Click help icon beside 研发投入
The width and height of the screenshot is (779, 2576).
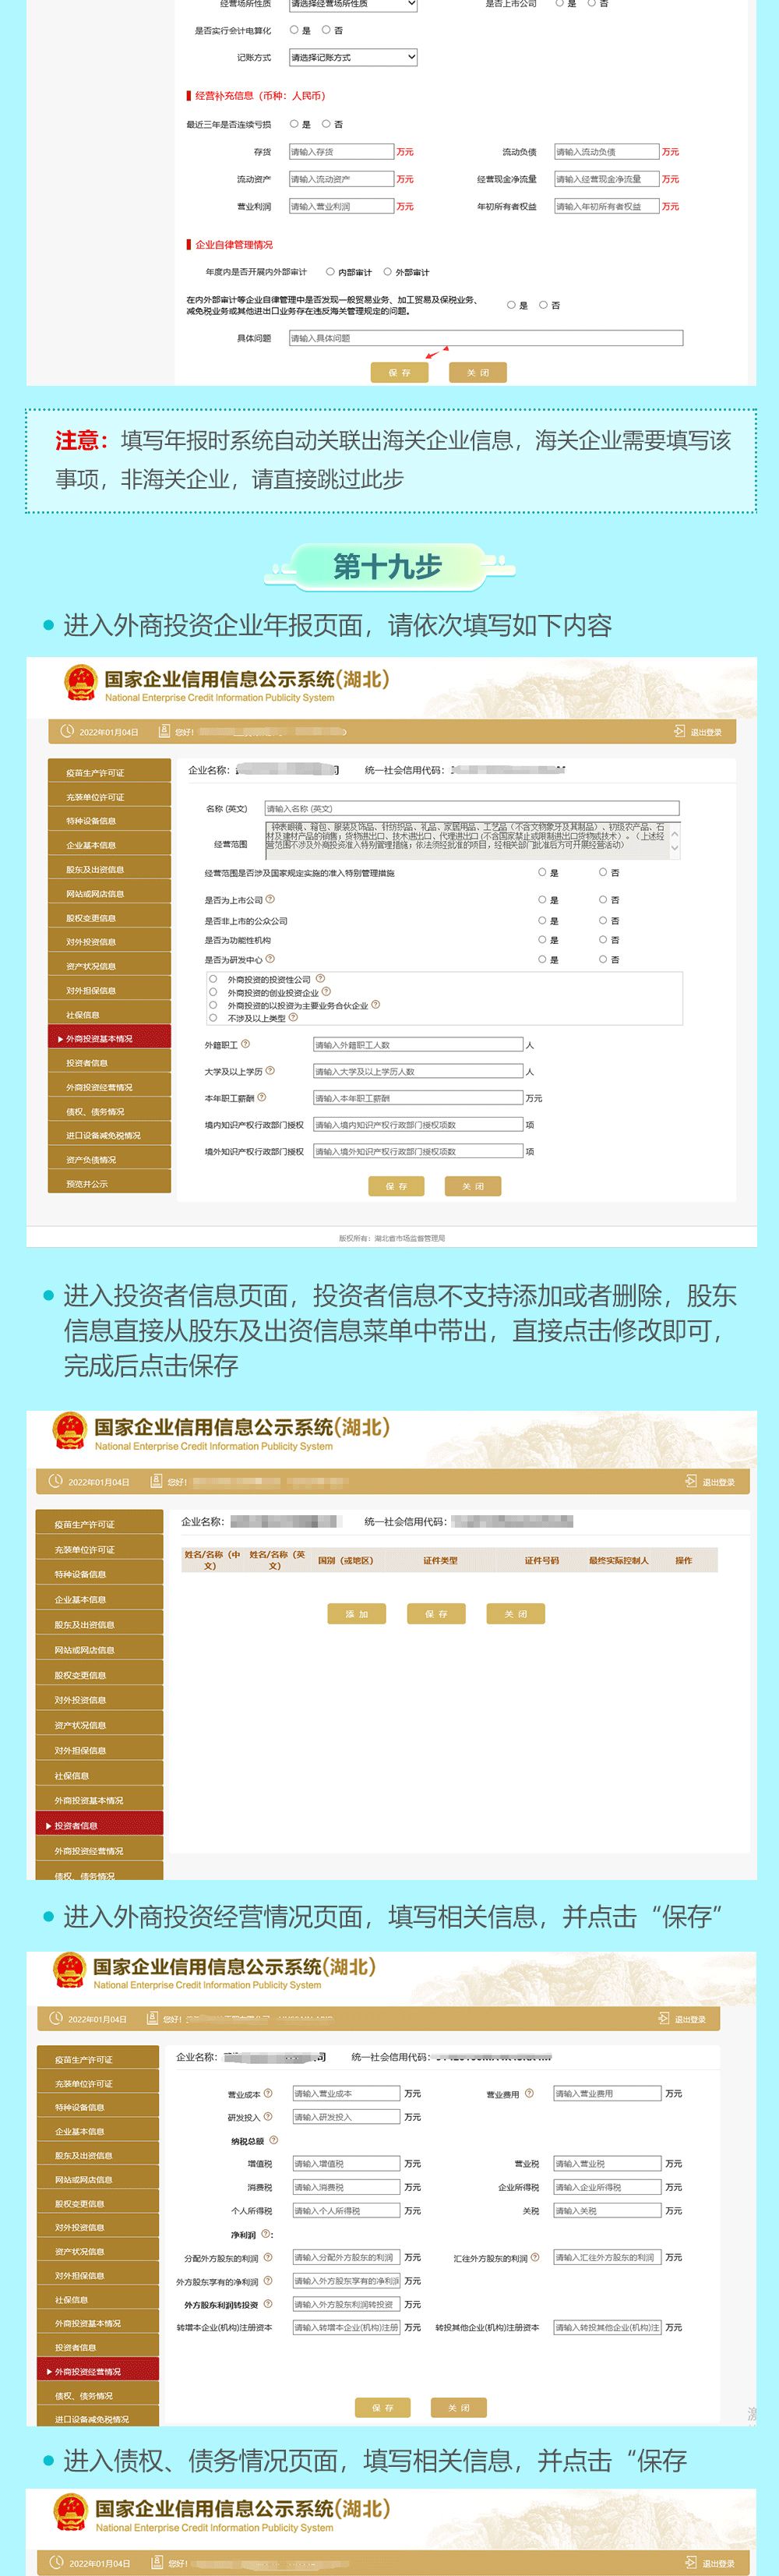click(x=268, y=2117)
